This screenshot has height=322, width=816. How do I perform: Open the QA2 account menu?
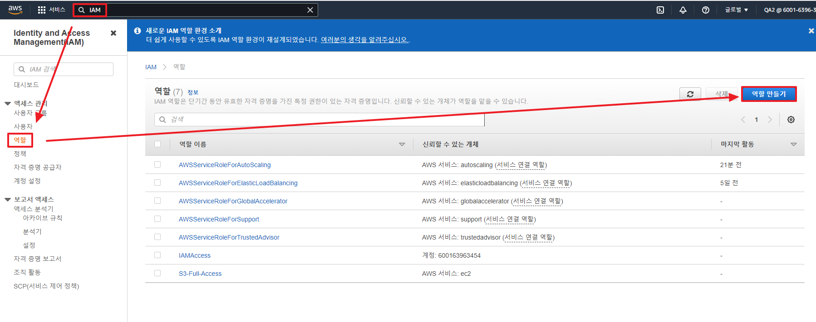tap(790, 10)
